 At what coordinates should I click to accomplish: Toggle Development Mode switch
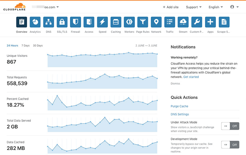[x=230, y=145]
